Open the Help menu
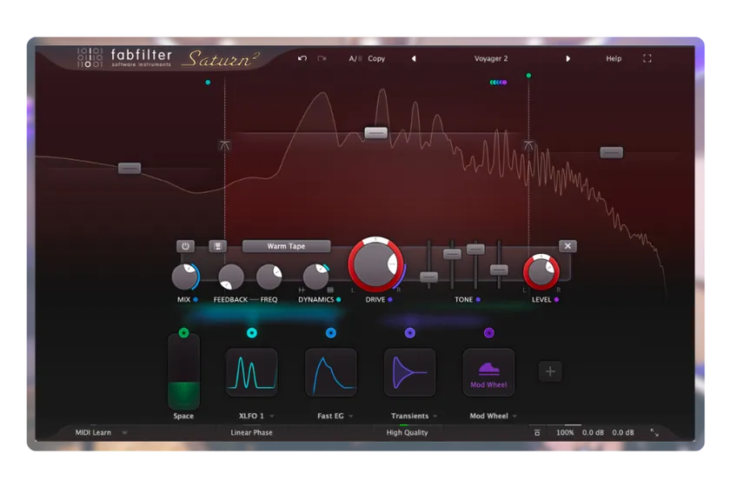730x487 pixels. tap(614, 59)
